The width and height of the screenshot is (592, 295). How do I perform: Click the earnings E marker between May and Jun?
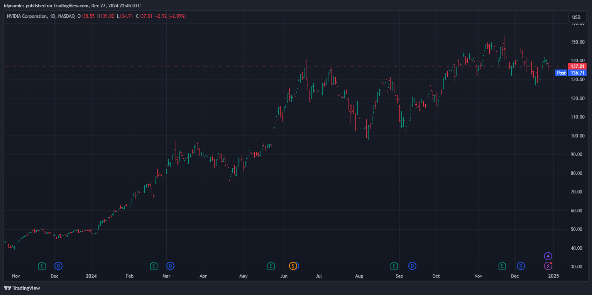pos(271,266)
